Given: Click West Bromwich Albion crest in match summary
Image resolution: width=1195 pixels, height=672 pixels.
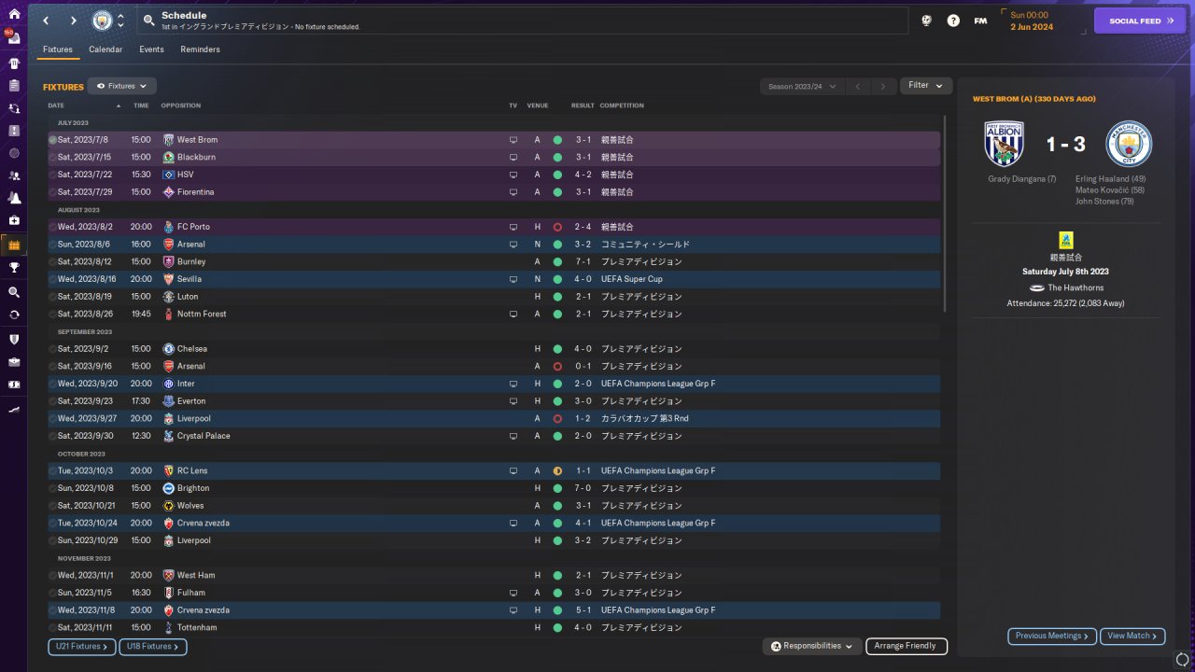Looking at the screenshot, I should pyautogui.click(x=1005, y=144).
